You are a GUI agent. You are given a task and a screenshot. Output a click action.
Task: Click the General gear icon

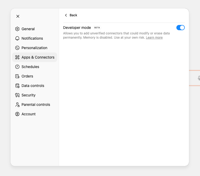tap(17, 29)
